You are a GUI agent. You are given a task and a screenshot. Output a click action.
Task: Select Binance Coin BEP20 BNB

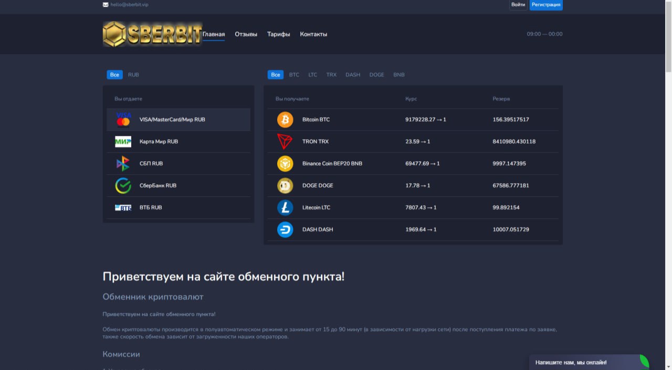(x=332, y=164)
